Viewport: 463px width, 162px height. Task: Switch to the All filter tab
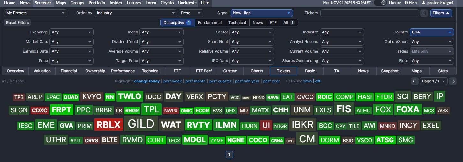tap(289, 23)
